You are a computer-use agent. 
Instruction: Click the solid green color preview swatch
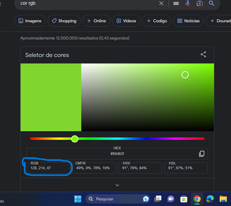click(51, 97)
